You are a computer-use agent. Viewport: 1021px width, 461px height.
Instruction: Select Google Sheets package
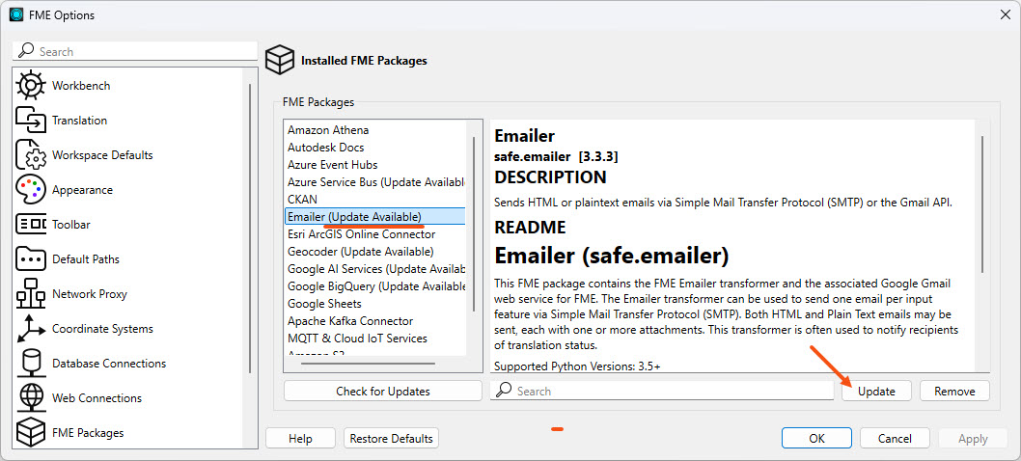(375, 304)
